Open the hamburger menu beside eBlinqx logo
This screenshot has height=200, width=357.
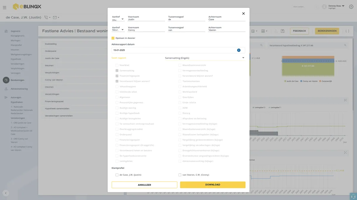4,7
